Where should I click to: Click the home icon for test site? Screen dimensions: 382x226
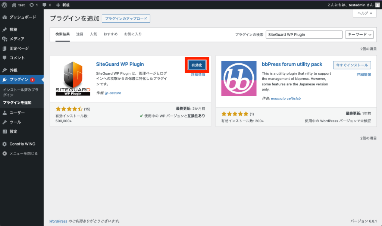point(14,5)
